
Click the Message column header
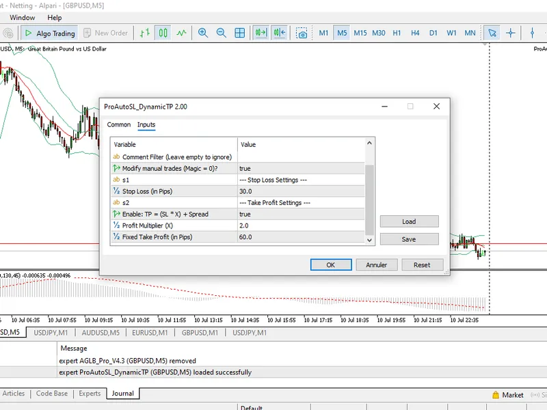74,348
